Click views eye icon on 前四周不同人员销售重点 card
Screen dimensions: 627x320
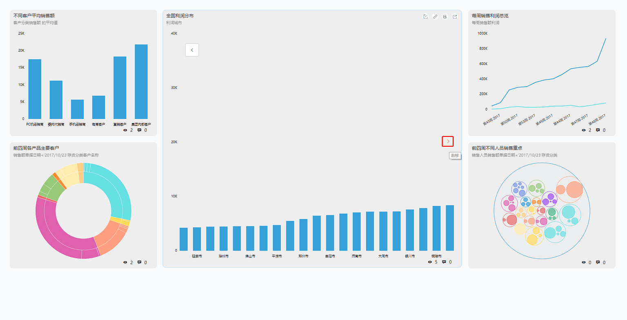pyautogui.click(x=584, y=262)
